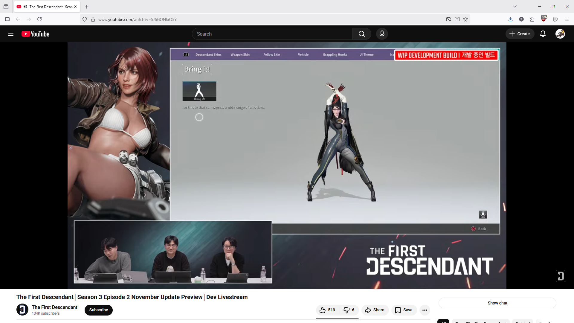Open the notifications bell

tap(543, 34)
